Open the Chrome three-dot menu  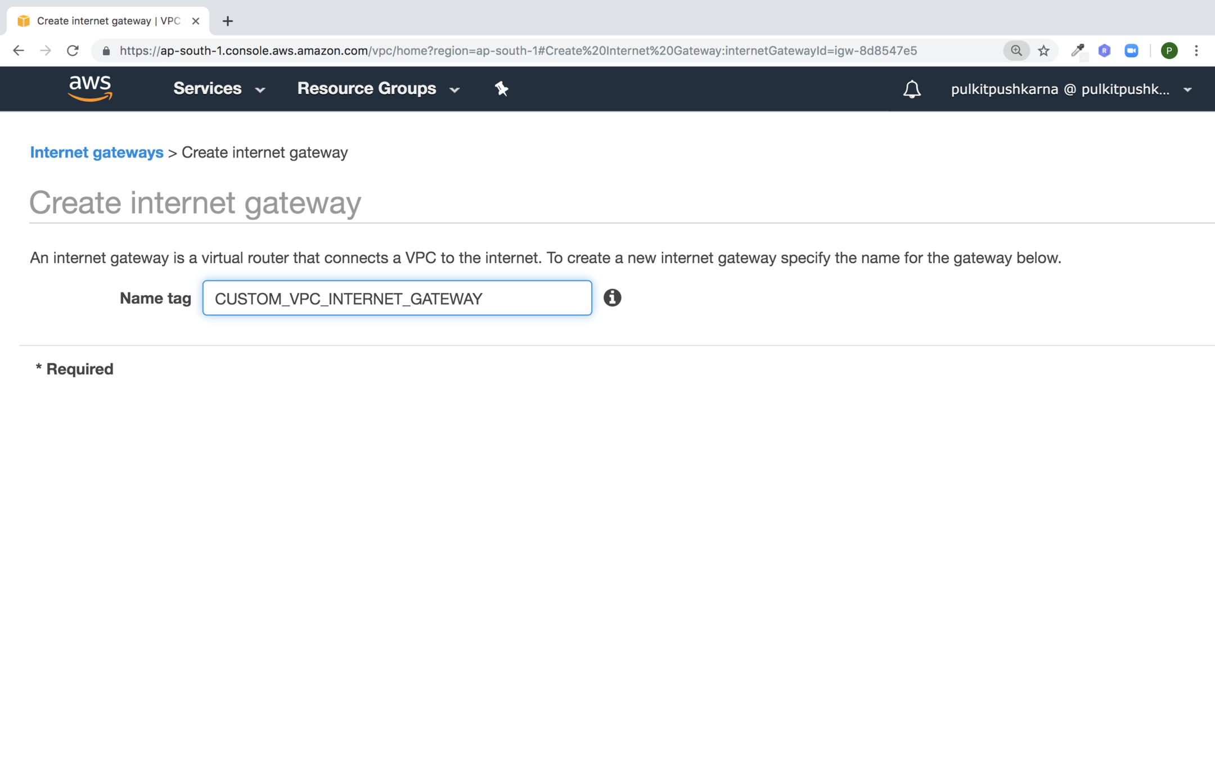coord(1196,51)
